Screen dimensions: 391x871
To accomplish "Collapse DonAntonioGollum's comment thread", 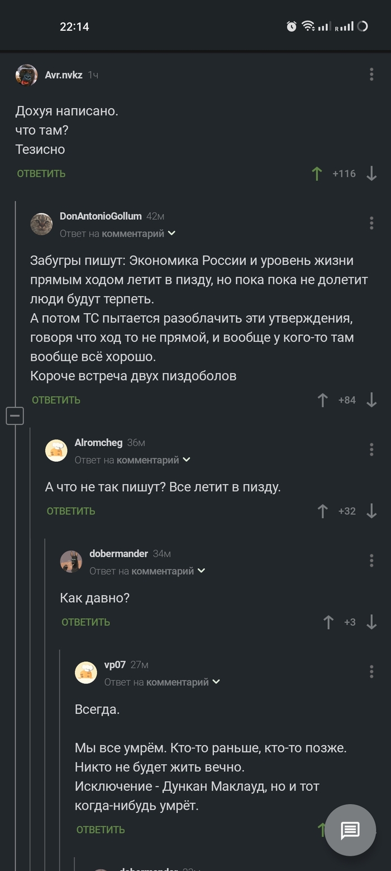I will 15,415.
